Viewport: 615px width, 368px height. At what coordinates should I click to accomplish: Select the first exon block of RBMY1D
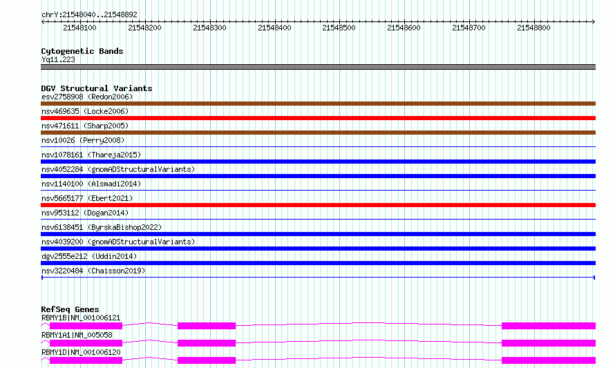pyautogui.click(x=86, y=360)
